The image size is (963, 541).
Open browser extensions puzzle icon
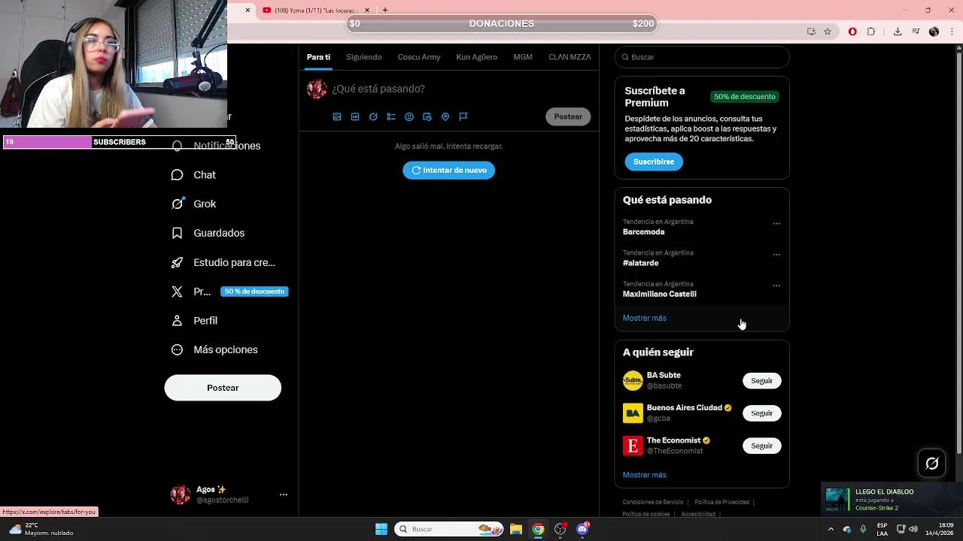click(x=871, y=32)
